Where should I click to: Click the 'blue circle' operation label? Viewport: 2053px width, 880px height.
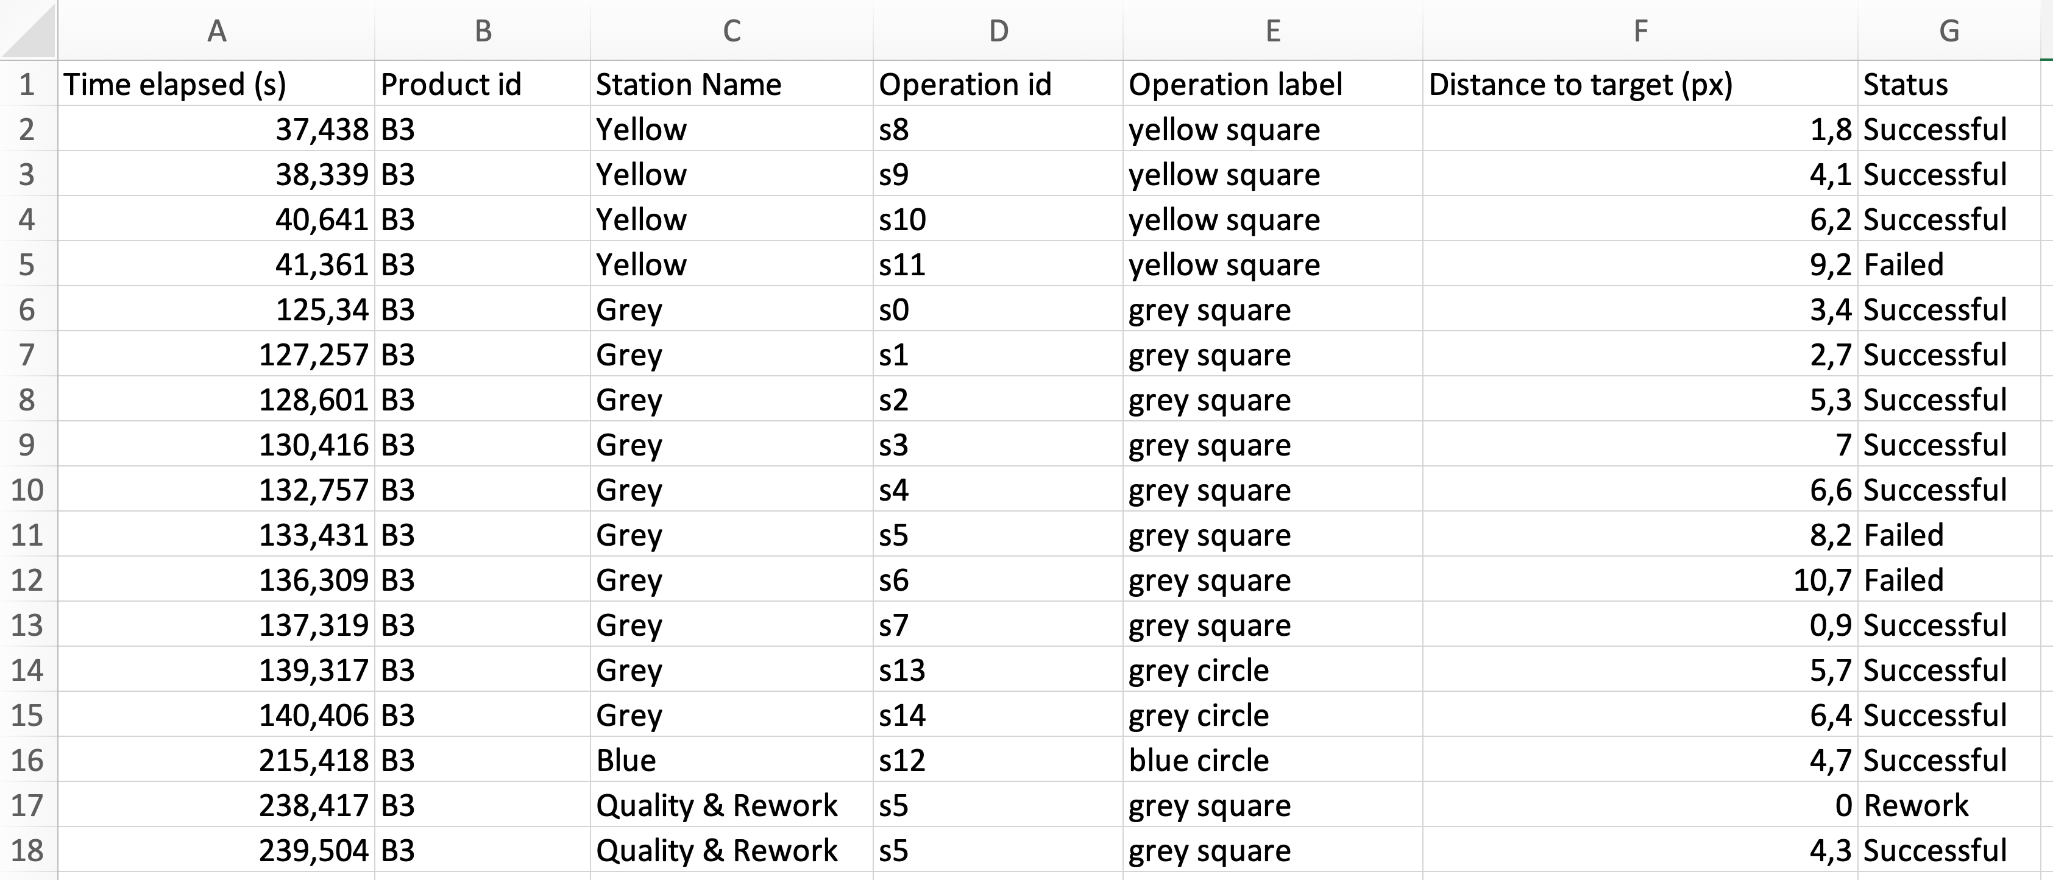click(1273, 759)
